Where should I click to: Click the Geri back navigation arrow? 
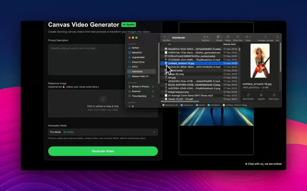(164, 36)
